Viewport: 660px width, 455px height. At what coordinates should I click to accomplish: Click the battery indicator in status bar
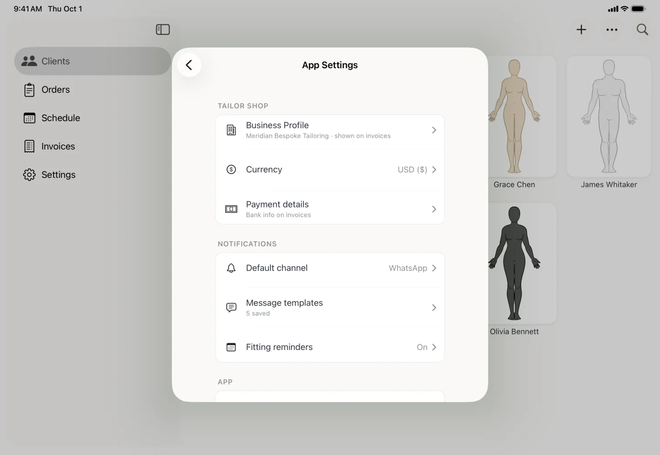coord(638,9)
